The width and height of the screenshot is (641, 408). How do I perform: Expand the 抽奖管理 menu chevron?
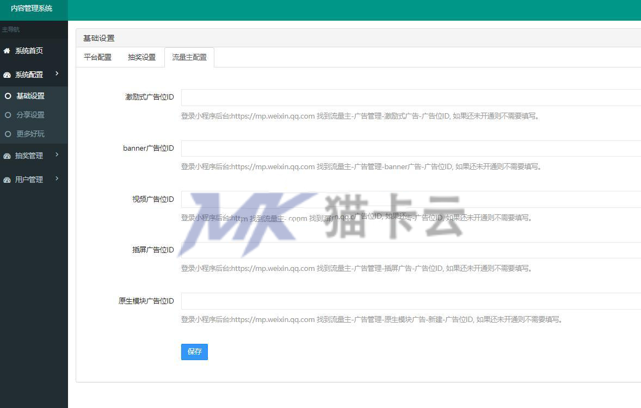point(57,154)
